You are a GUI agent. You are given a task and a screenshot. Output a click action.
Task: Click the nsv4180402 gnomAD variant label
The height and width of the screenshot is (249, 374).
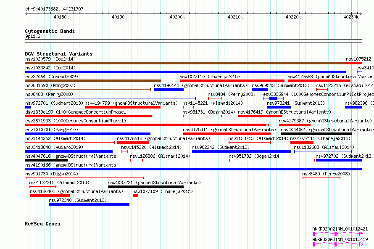click(76, 191)
